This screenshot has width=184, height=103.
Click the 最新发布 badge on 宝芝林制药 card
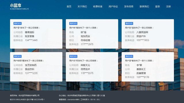click(x=18, y=56)
